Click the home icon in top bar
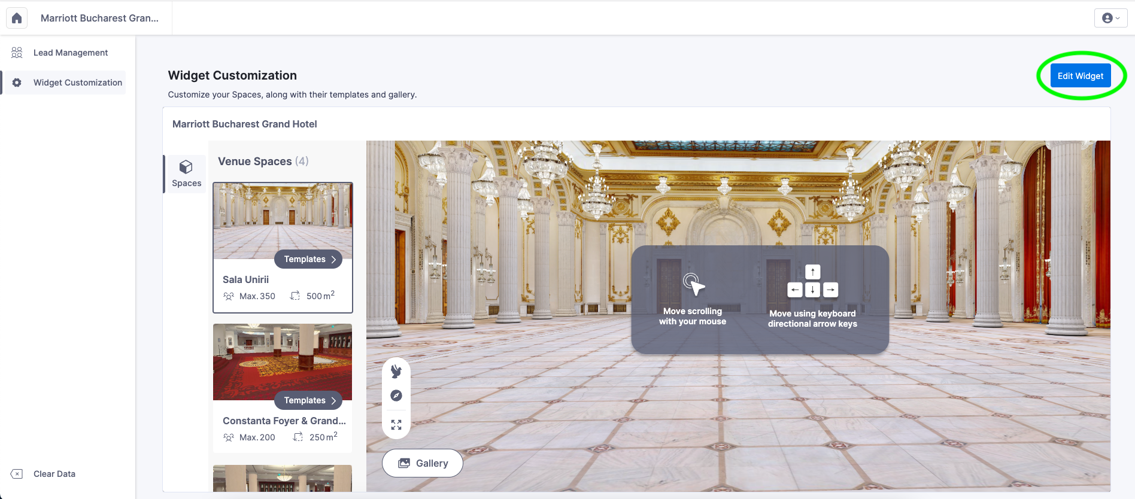This screenshot has width=1135, height=499. point(17,18)
